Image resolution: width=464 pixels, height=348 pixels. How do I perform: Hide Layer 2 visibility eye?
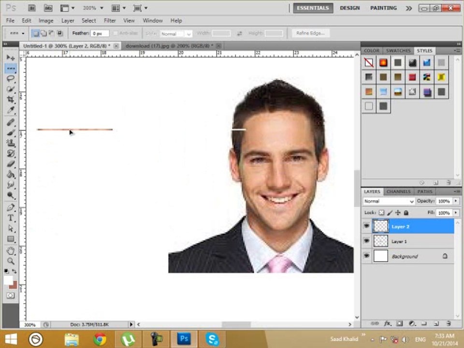(367, 226)
